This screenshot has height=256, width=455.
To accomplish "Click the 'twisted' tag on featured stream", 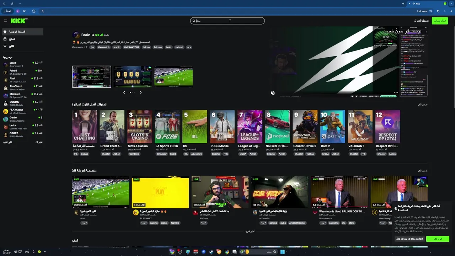I will point(179,47).
